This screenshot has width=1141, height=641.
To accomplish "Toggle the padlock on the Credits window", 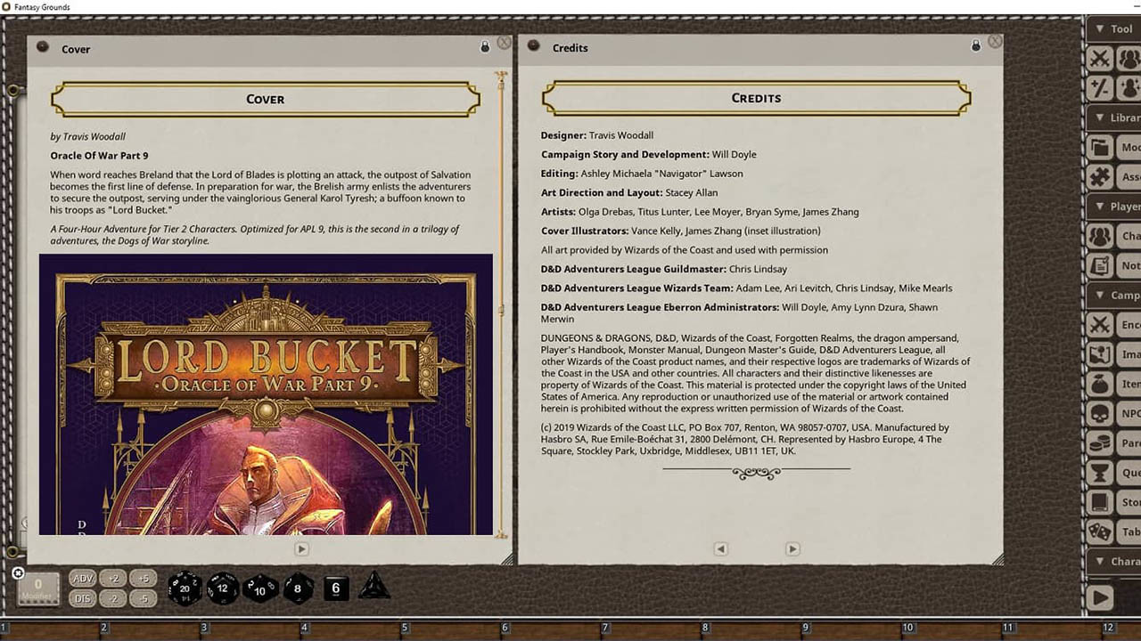I will click(x=975, y=45).
